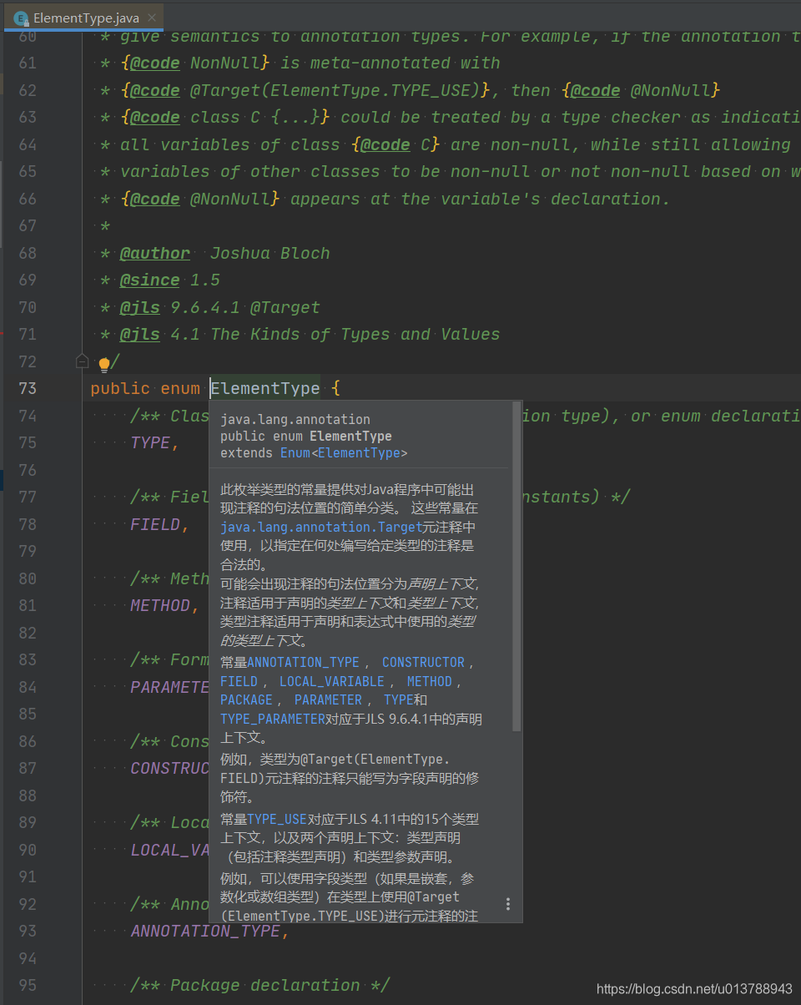The image size is (801, 1005).
Task: Click Joshua Bloch author name
Action: point(270,253)
